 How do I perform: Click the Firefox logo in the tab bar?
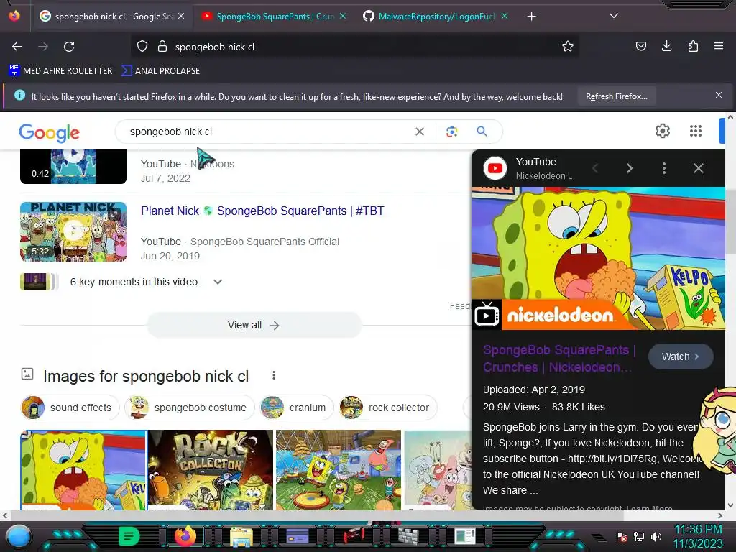[x=14, y=16]
